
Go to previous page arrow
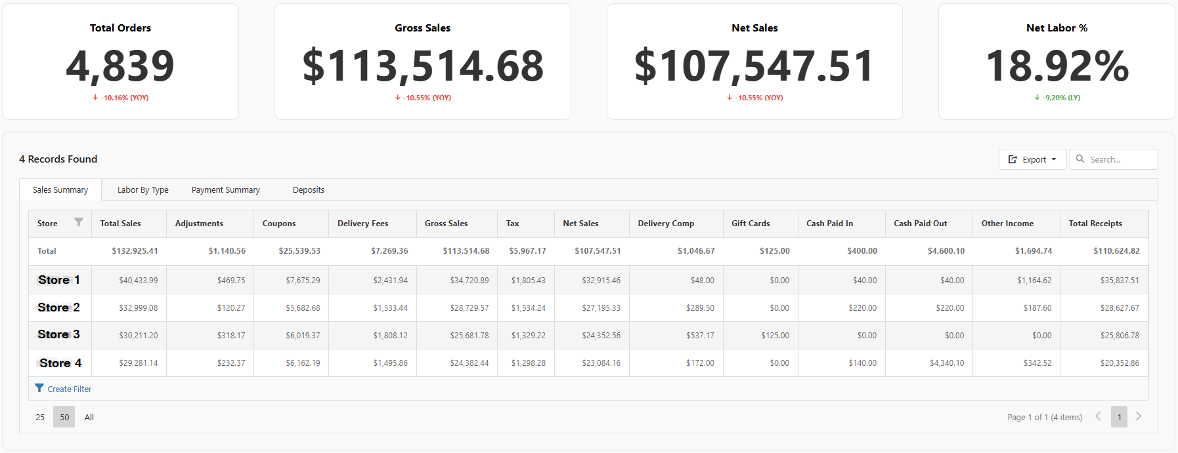[1098, 416]
